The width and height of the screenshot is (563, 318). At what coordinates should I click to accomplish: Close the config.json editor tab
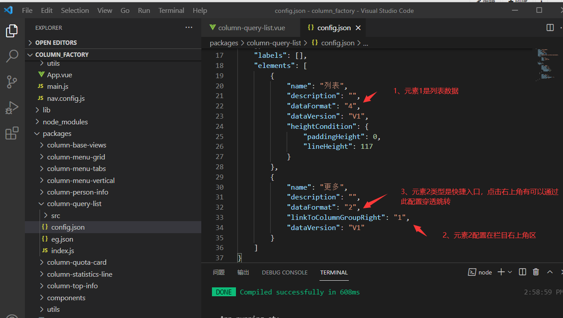click(x=358, y=28)
